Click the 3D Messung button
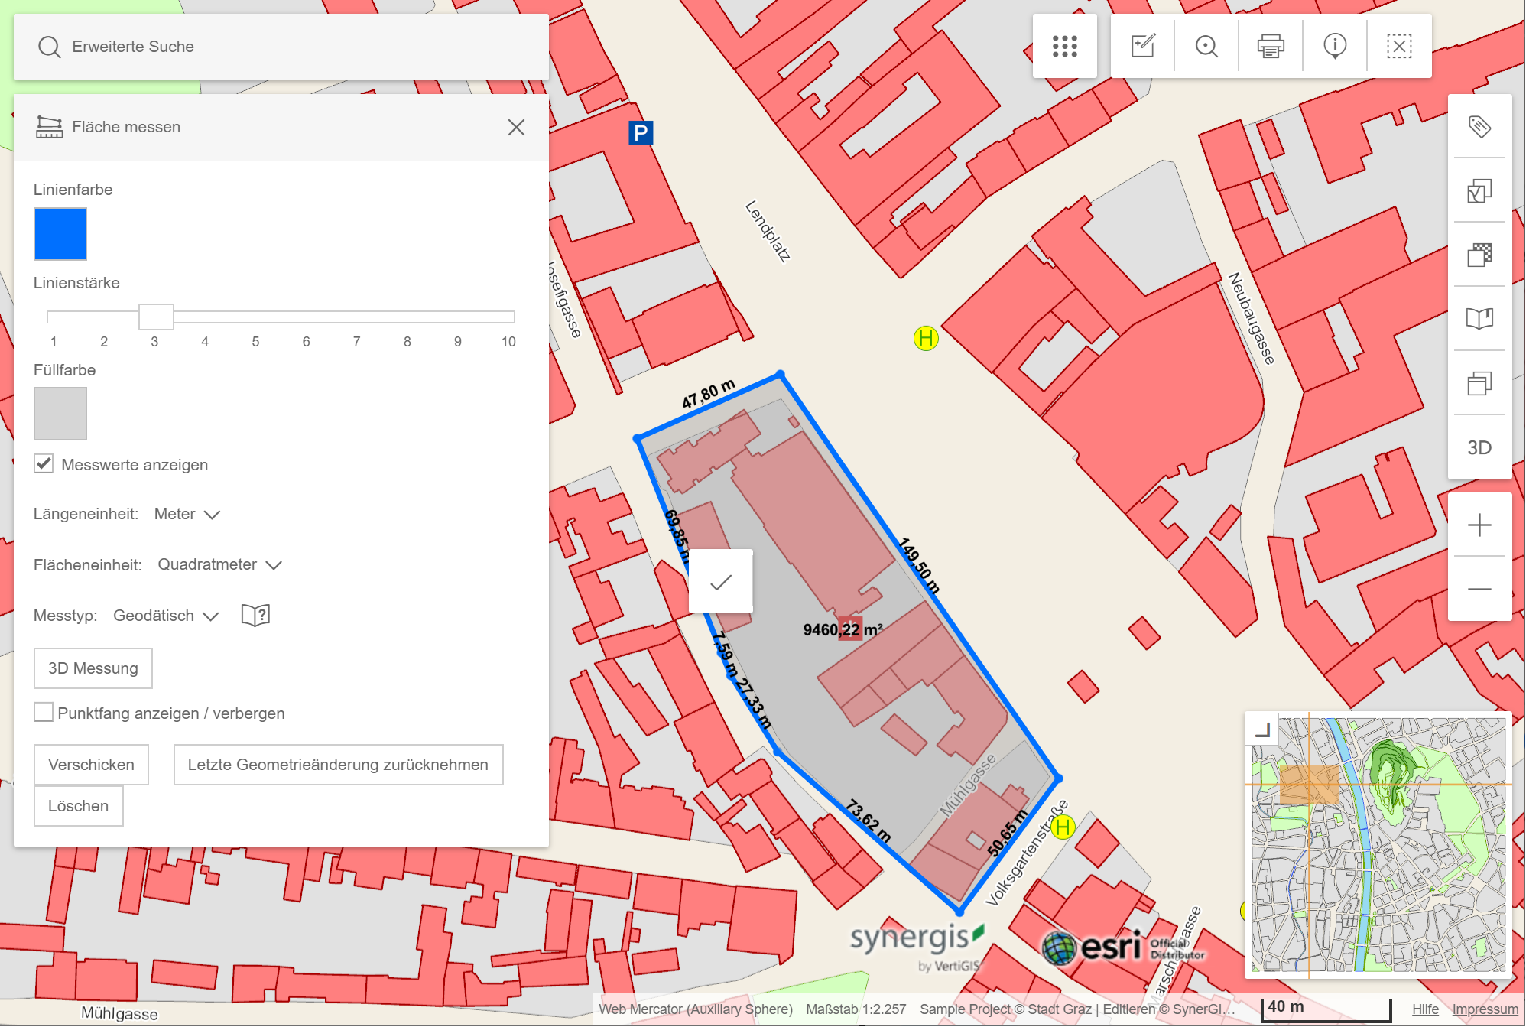 (x=93, y=668)
